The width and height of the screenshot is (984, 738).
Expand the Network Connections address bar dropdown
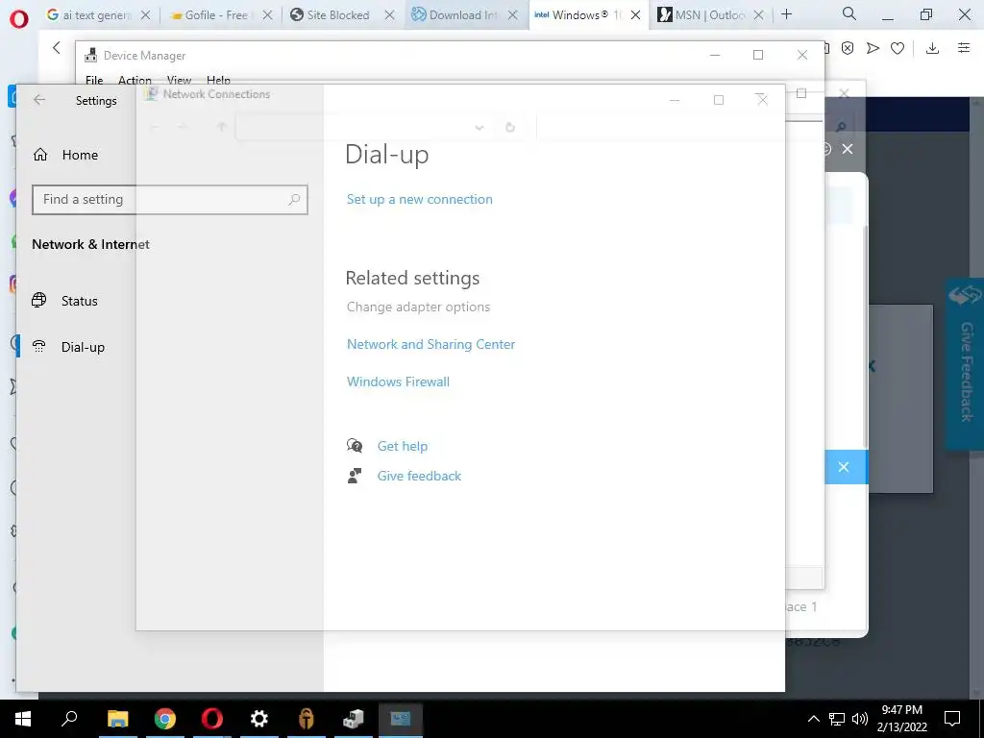[x=479, y=128]
